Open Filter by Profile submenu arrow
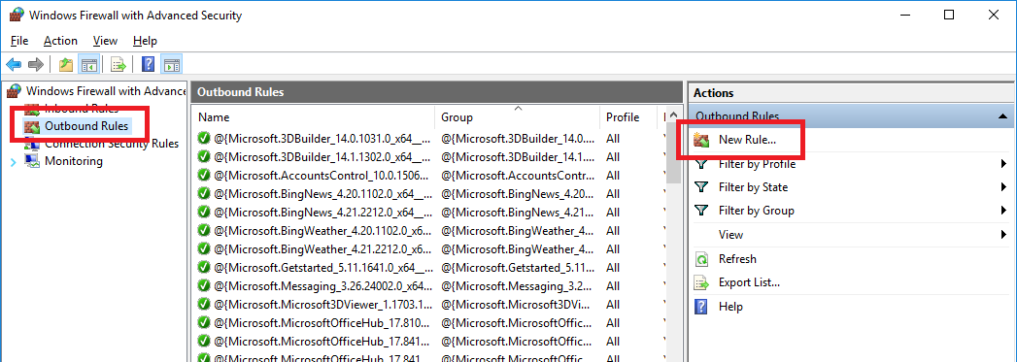The height and width of the screenshot is (362, 1017). 1003,164
